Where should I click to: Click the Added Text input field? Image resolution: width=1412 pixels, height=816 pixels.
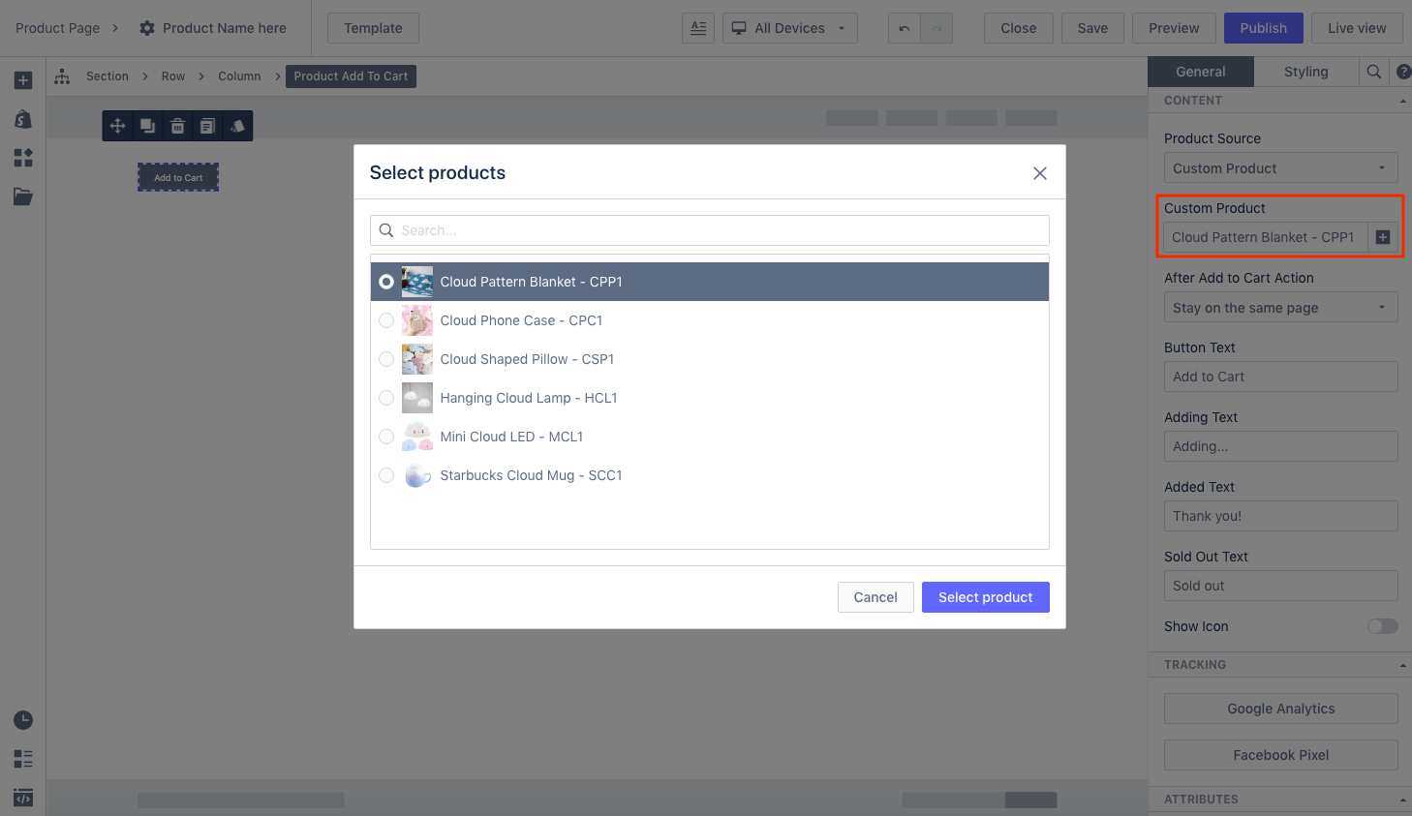click(x=1280, y=516)
